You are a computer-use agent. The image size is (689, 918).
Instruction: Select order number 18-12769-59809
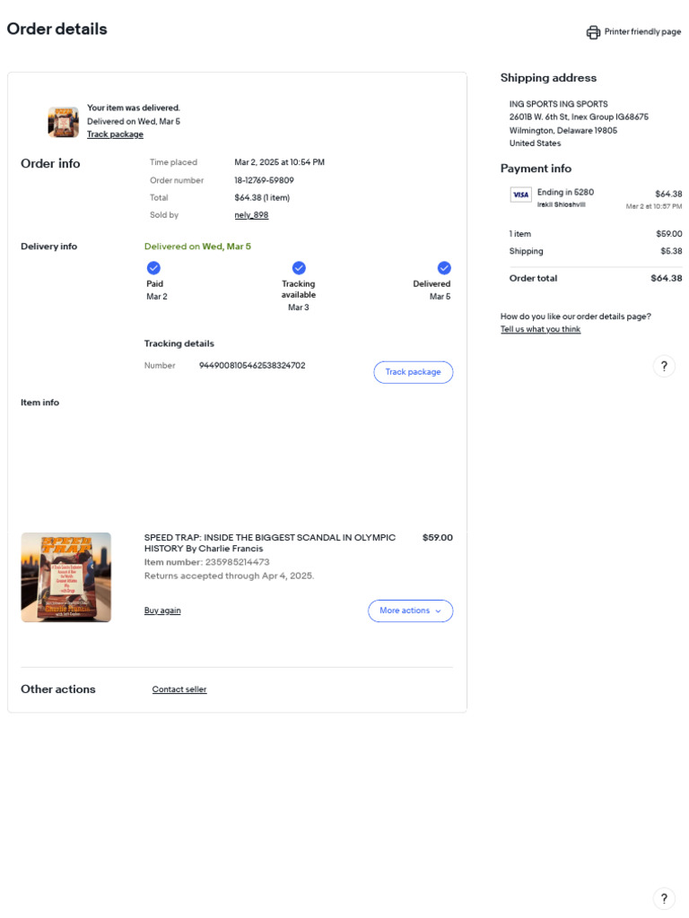coord(265,180)
